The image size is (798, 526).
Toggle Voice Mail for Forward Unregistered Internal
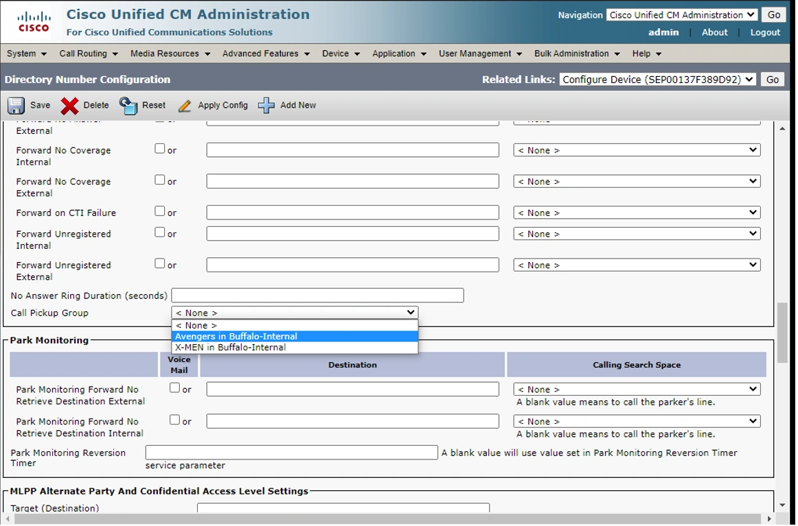click(160, 232)
